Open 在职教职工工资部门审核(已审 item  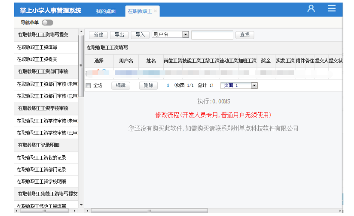46,96
